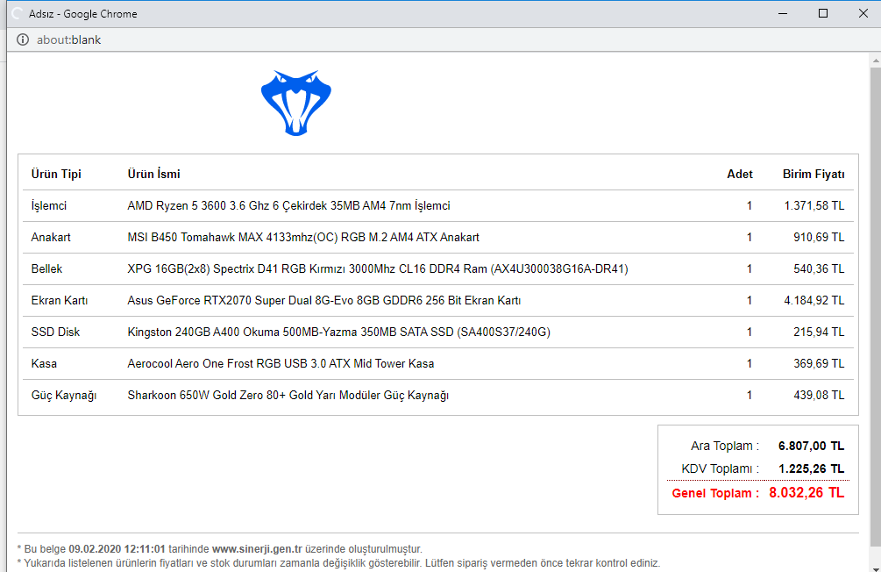
Task: Click the 8.032,26 TL grand total
Action: [806, 493]
